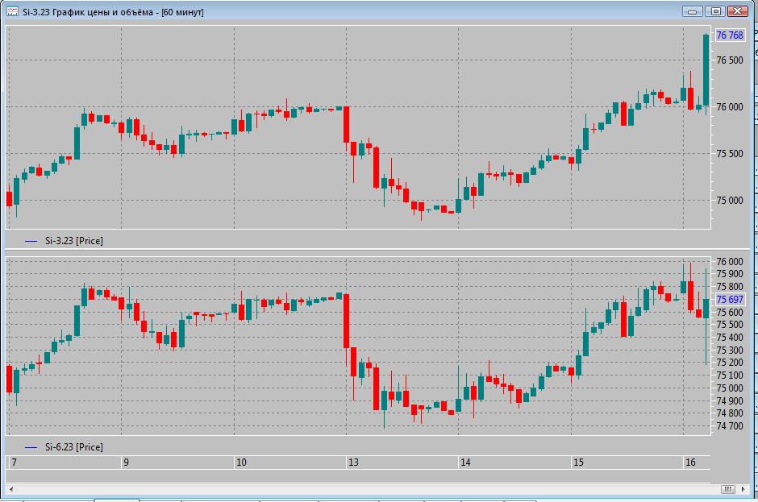Click the 75 500 price axis label
This screenshot has height=502, width=758.
730,154
